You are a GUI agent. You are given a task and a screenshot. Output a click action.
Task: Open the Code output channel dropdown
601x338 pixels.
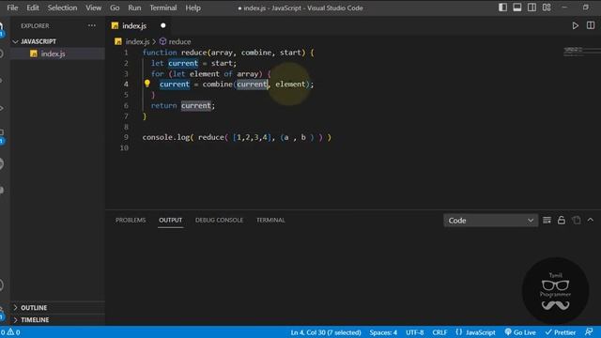pyautogui.click(x=490, y=221)
